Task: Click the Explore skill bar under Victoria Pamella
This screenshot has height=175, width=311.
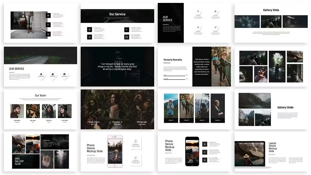Action: [x=175, y=76]
